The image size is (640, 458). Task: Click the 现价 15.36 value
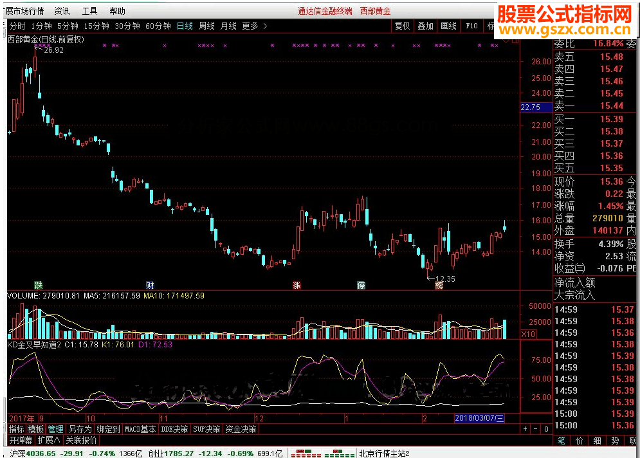click(x=612, y=181)
